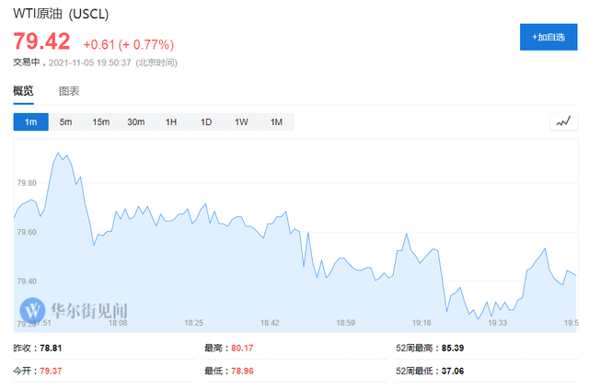Click the 52周最高 value 85.39

coord(453,348)
